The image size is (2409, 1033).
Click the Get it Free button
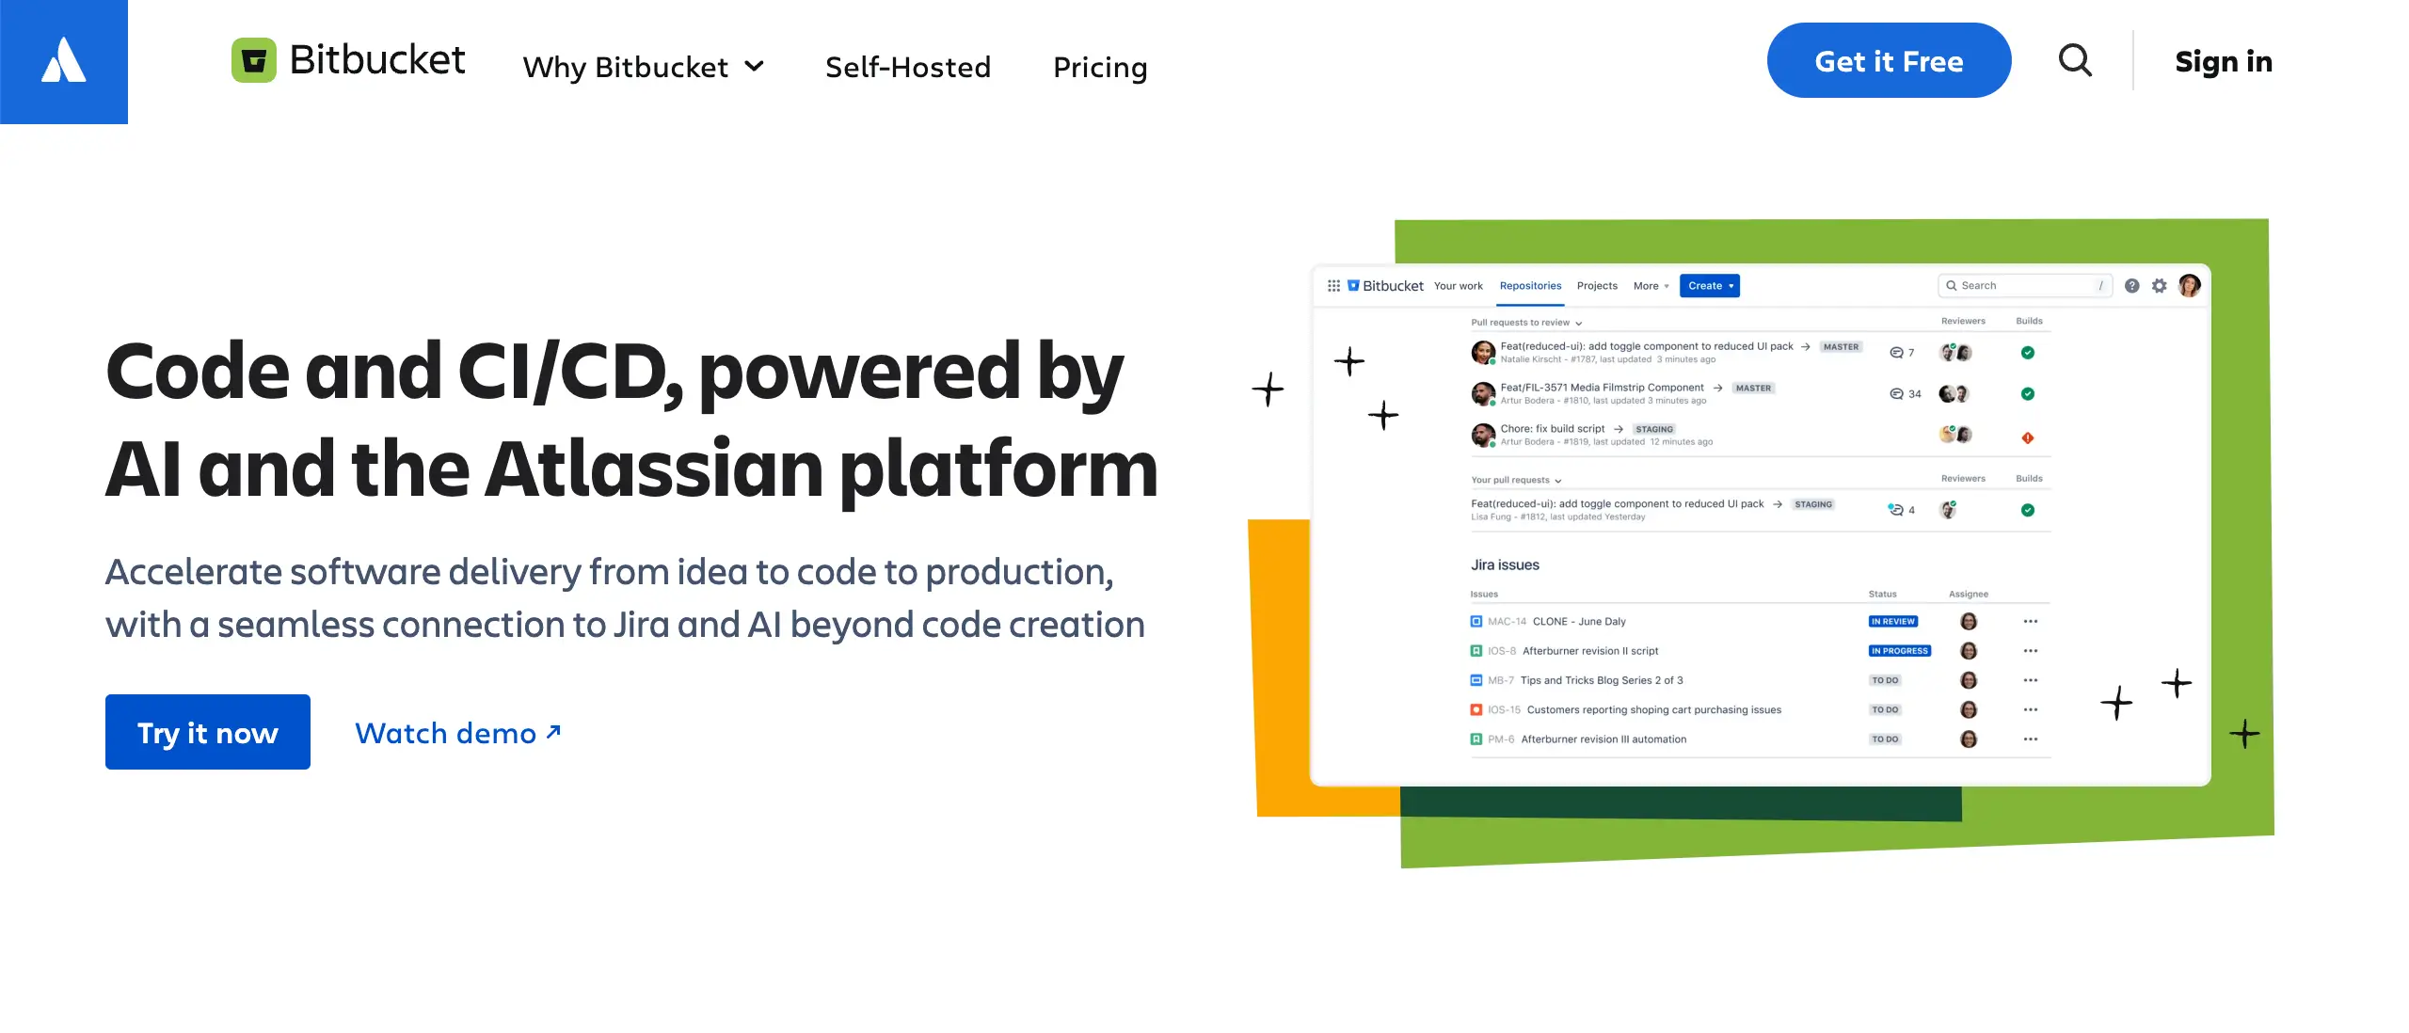pos(1889,61)
